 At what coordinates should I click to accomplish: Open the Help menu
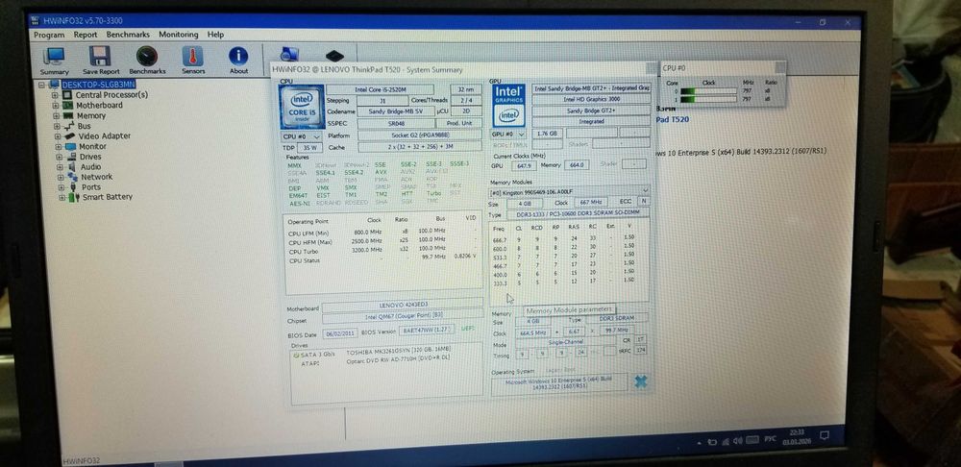(x=215, y=35)
